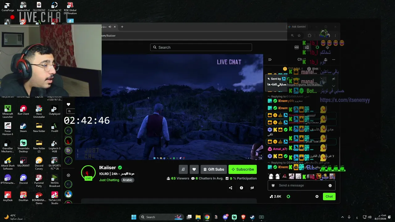Hide the pinned chat message

[x=334, y=79]
